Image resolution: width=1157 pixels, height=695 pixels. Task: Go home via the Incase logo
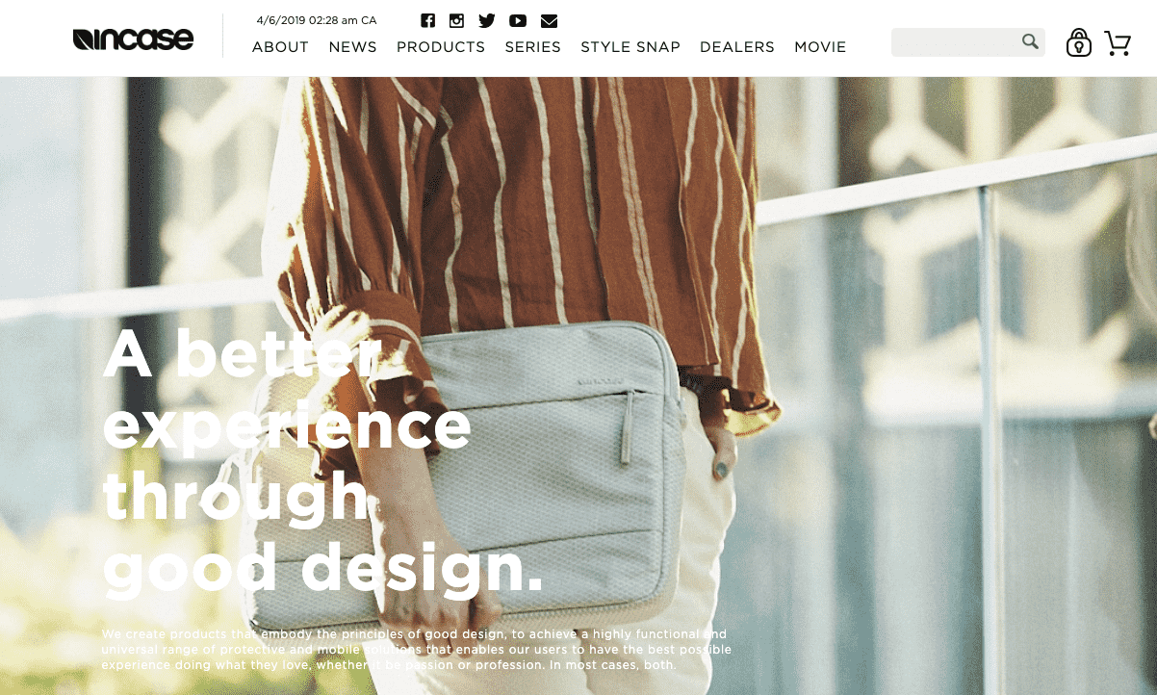[x=133, y=39]
